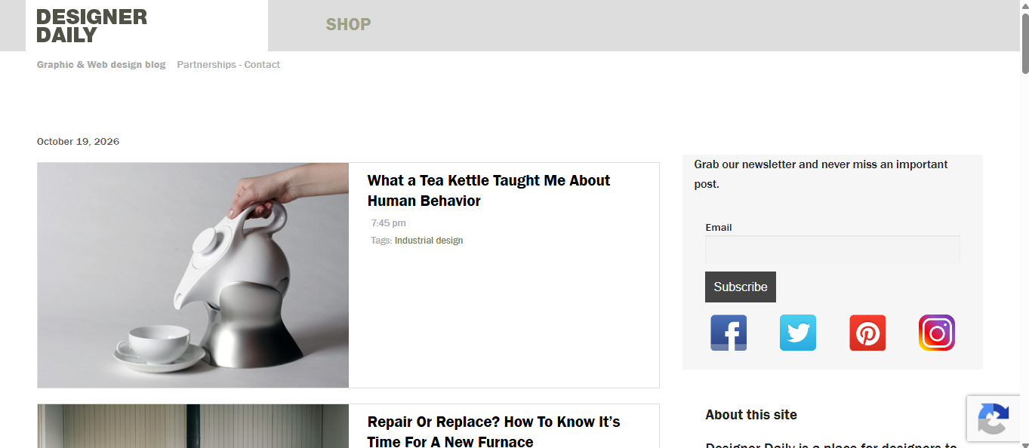The width and height of the screenshot is (1029, 448).
Task: Open the Twitter social icon
Action: coord(798,333)
